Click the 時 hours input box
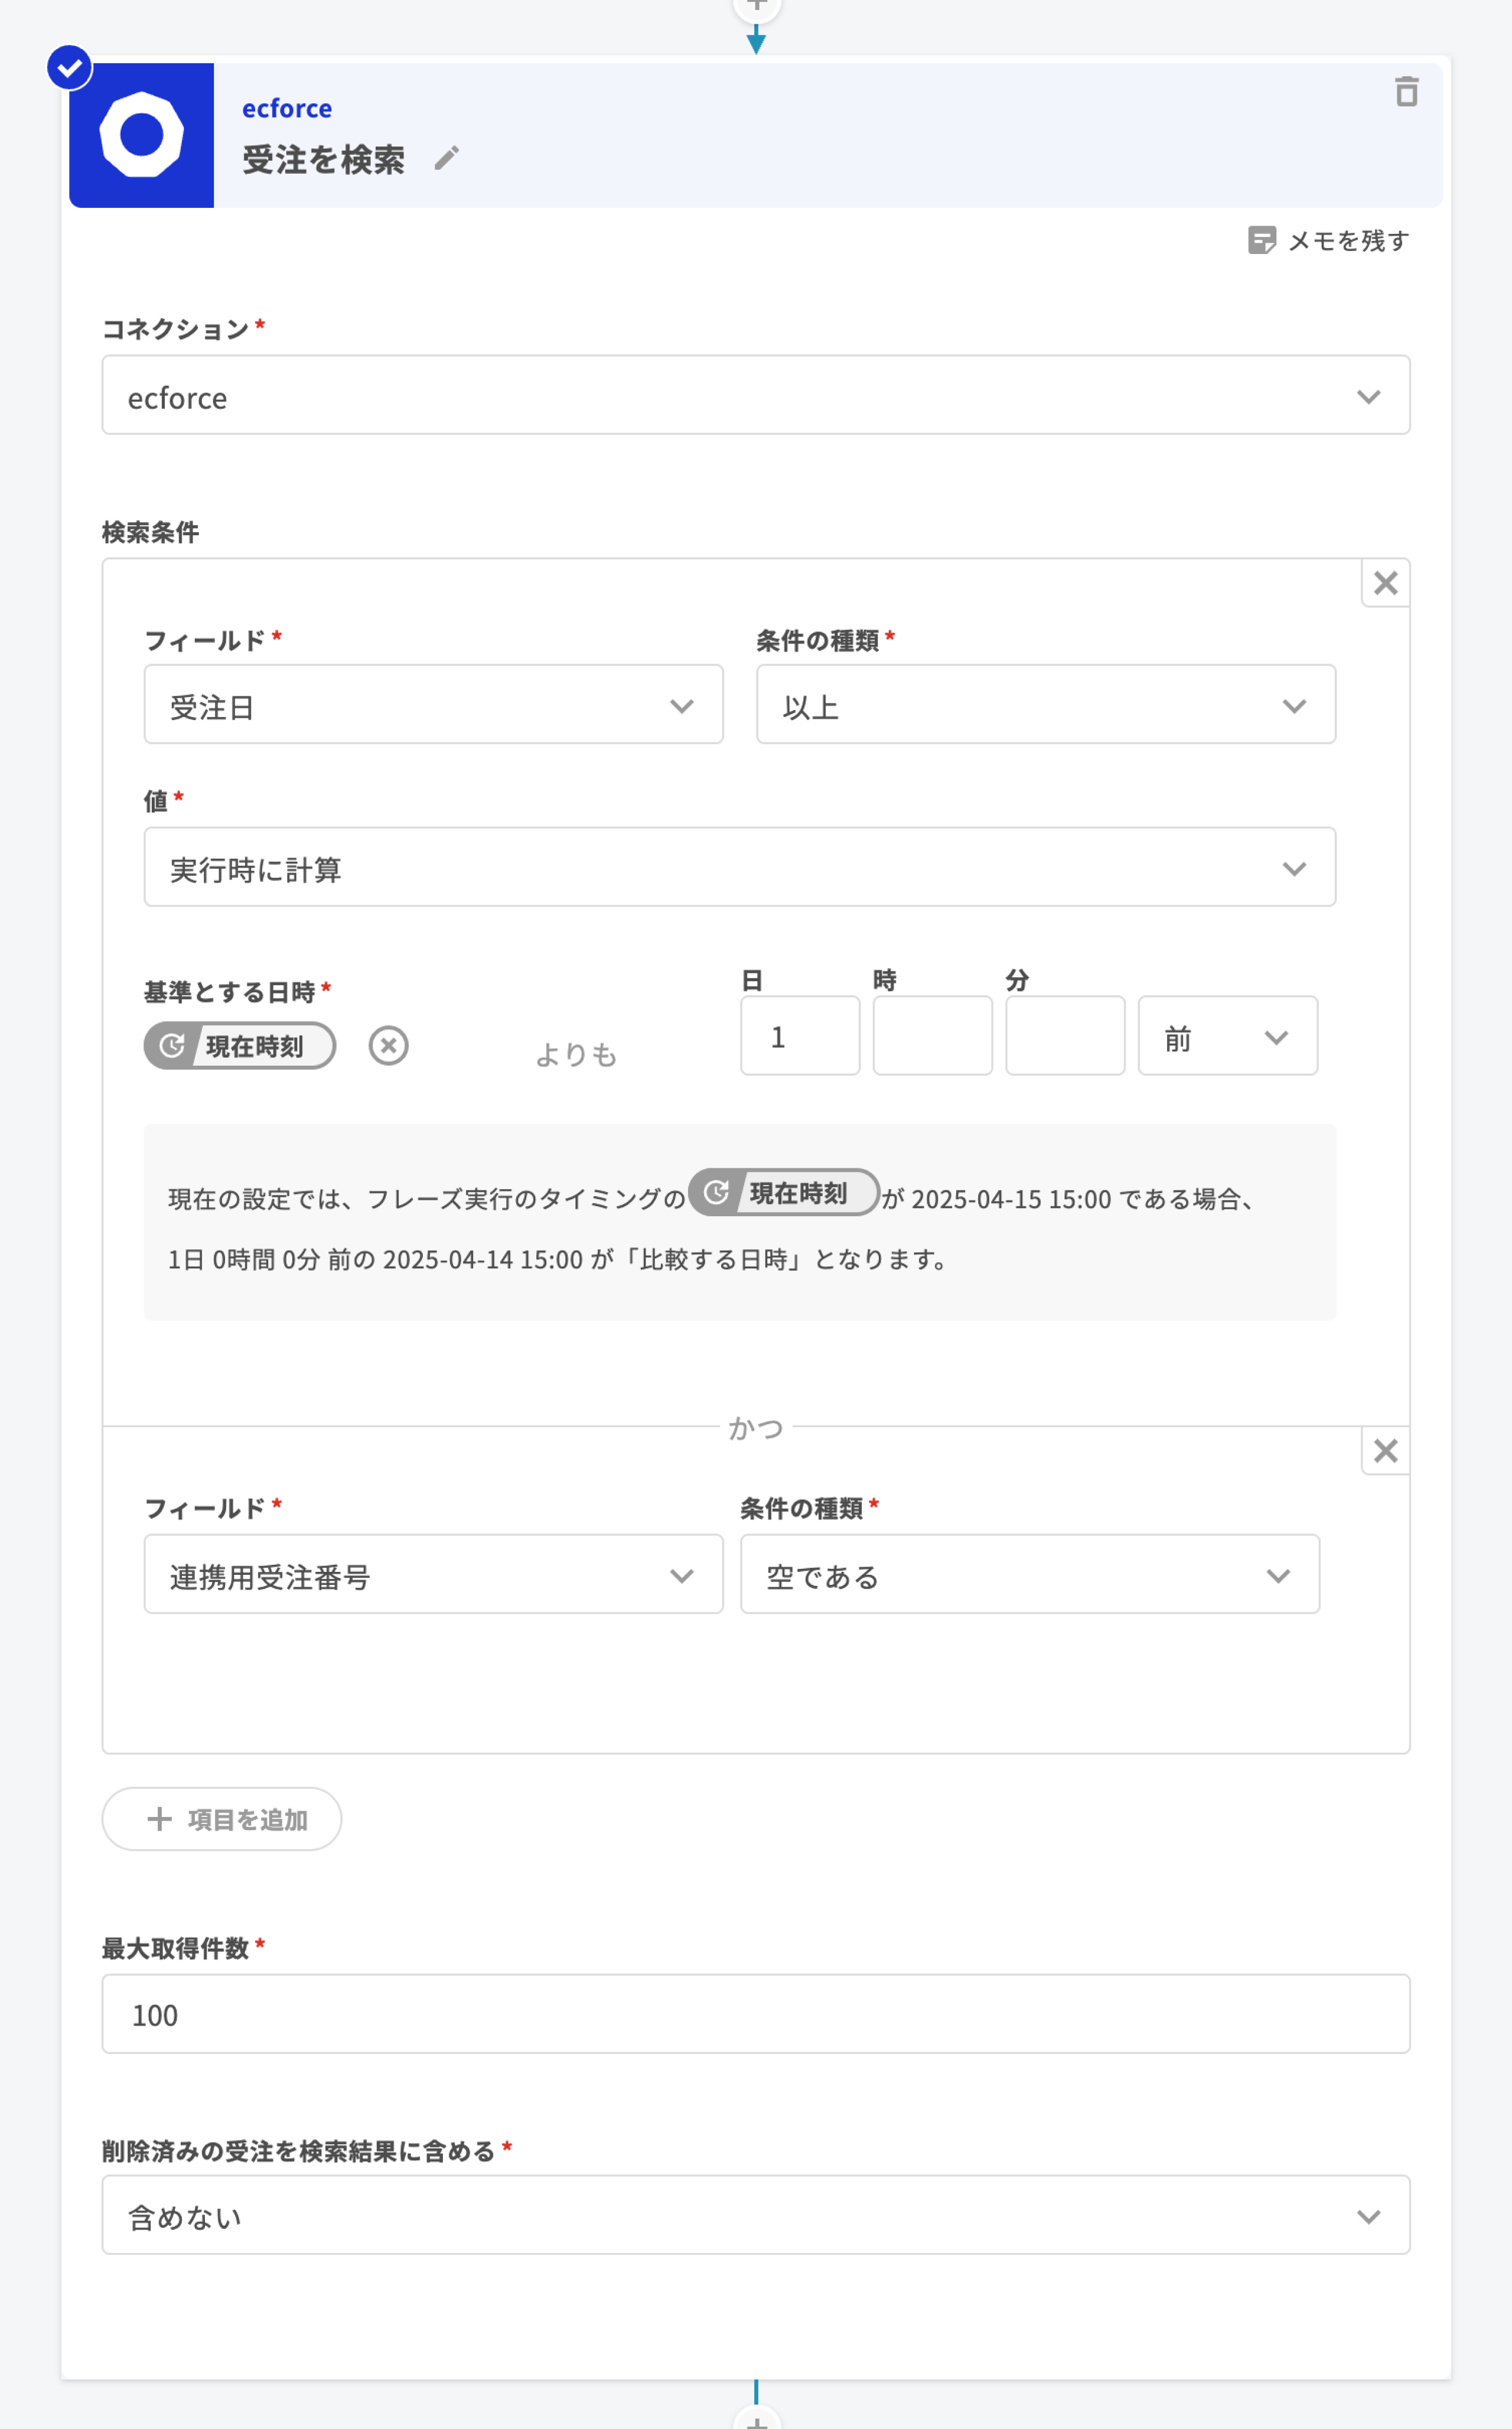The height and width of the screenshot is (2429, 1512). 932,1036
